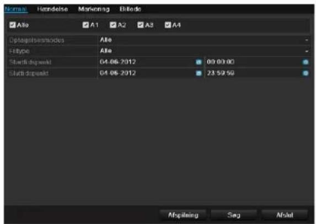Click the Afspilning button
The image size is (316, 224).
183,215
